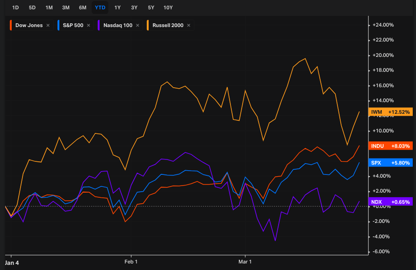Click the active YTD range tab
Image resolution: width=416 pixels, height=270 pixels.
point(100,7)
